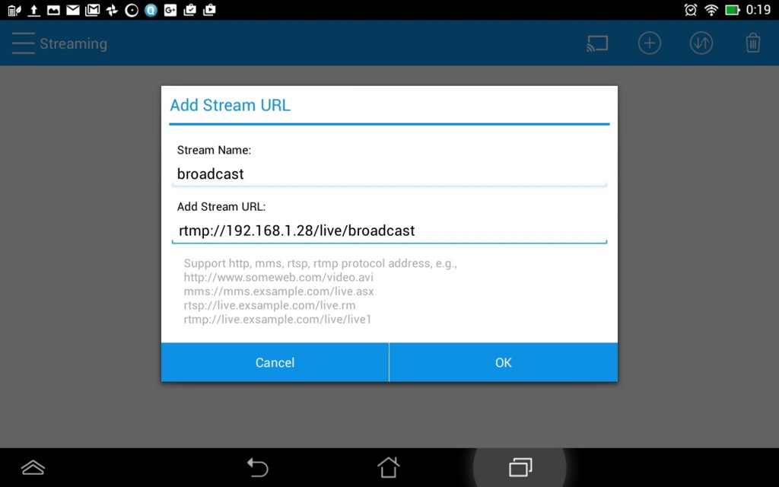Tap the white circle notification icon
779x487 pixels.
132,10
